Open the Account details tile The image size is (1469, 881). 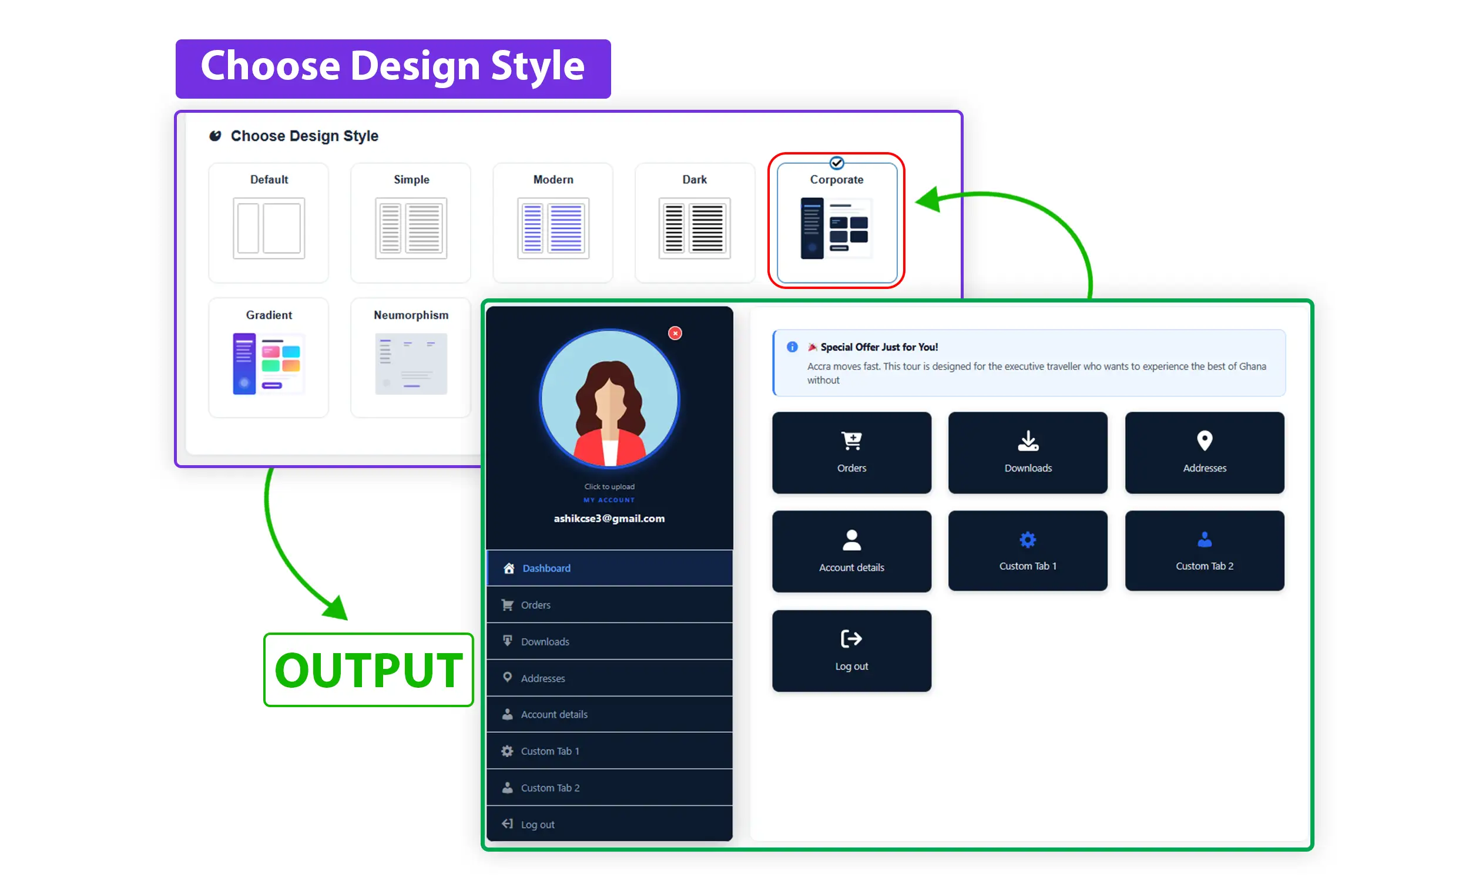[851, 551]
